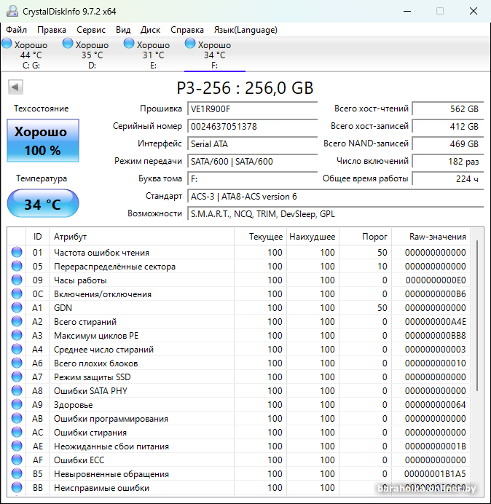Click the serial number field

coord(251,126)
